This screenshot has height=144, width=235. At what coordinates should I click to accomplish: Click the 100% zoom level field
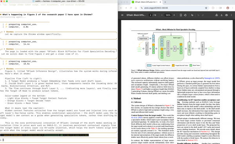168,15
